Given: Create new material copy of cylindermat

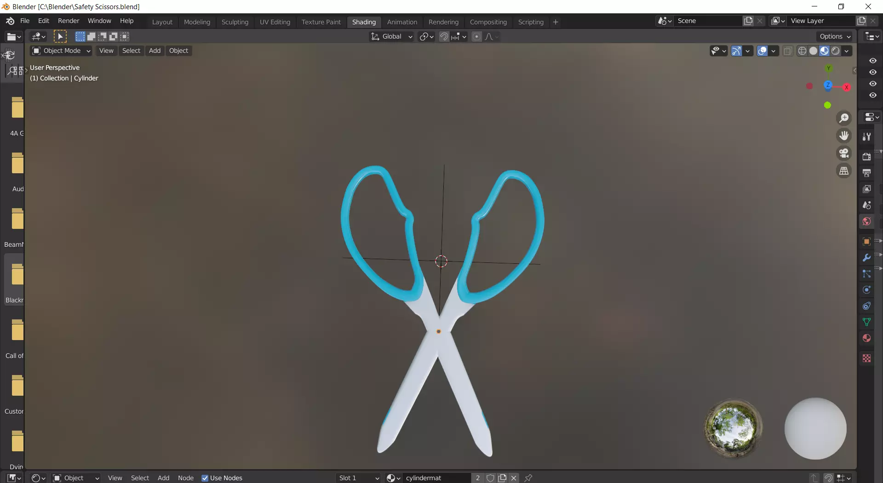Looking at the screenshot, I should pos(502,478).
